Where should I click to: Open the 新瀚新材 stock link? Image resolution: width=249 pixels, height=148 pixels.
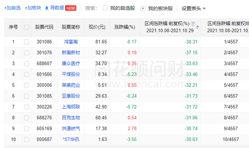(x=71, y=52)
